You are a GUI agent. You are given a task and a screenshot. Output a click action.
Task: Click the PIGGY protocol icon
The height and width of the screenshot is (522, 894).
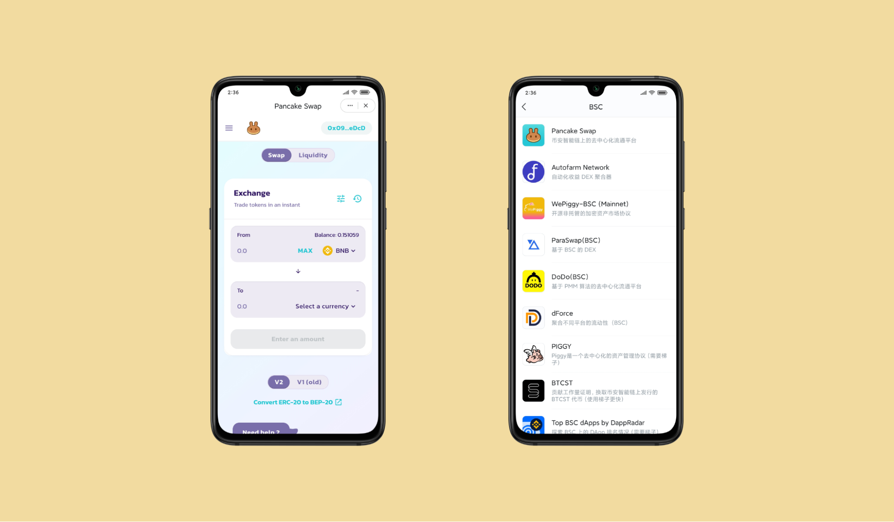(533, 354)
